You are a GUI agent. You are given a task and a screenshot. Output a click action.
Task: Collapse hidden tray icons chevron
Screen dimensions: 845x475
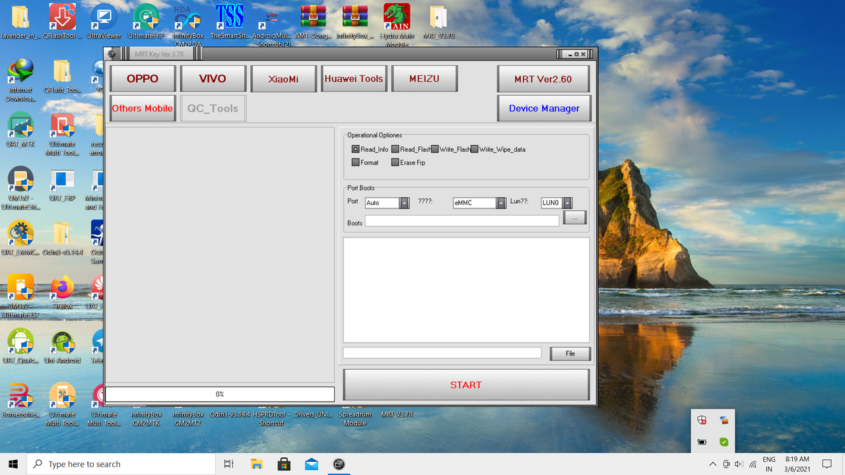click(713, 464)
